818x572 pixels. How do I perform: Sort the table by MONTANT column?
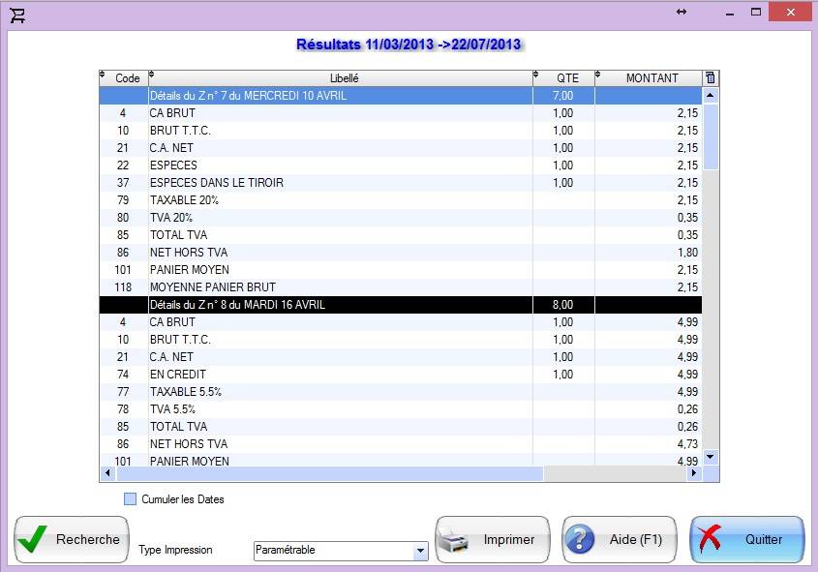651,77
